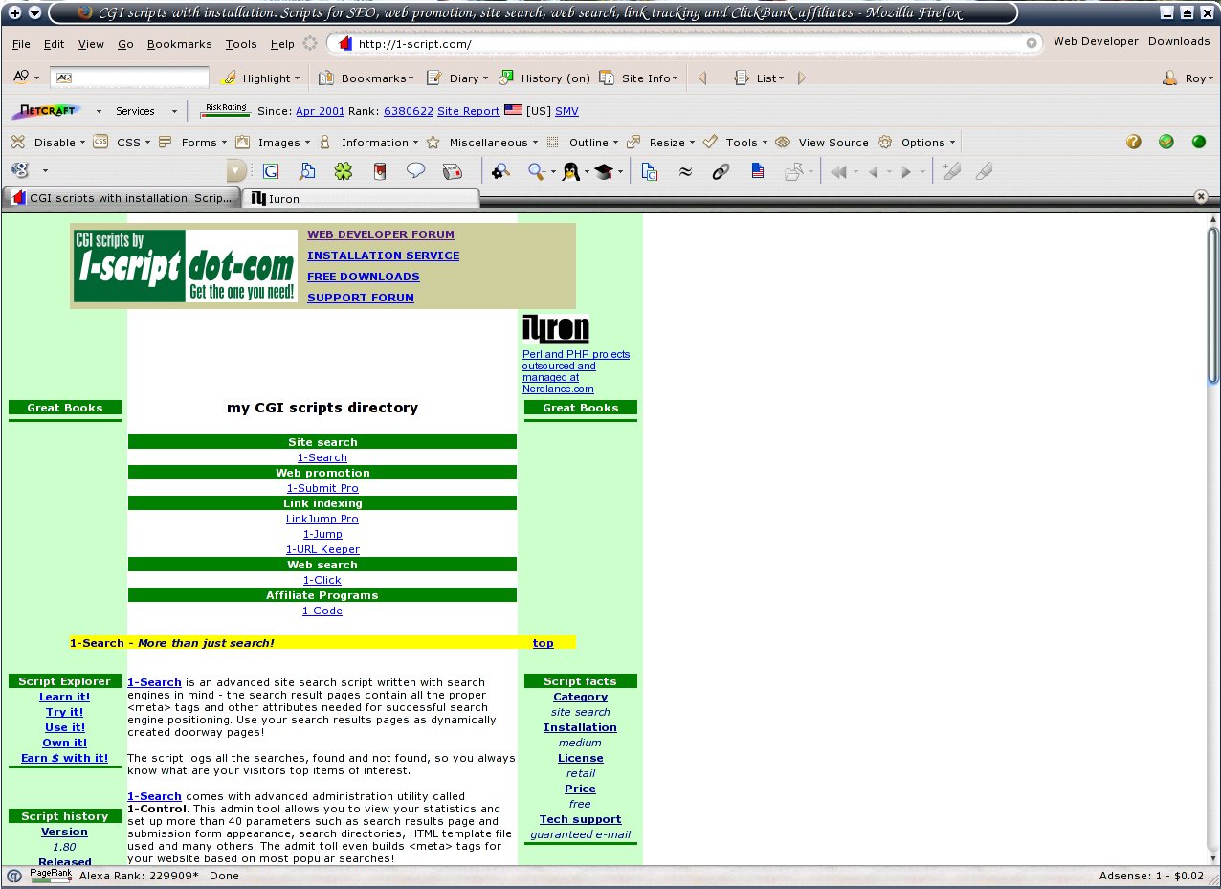Click the newspaper News search icon
1221x889 pixels.
[452, 171]
